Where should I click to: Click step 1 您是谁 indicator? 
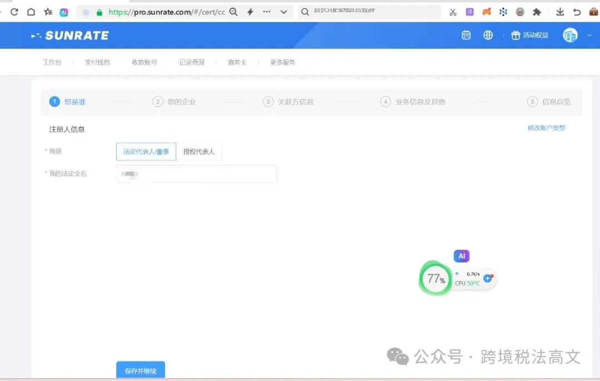coord(67,102)
